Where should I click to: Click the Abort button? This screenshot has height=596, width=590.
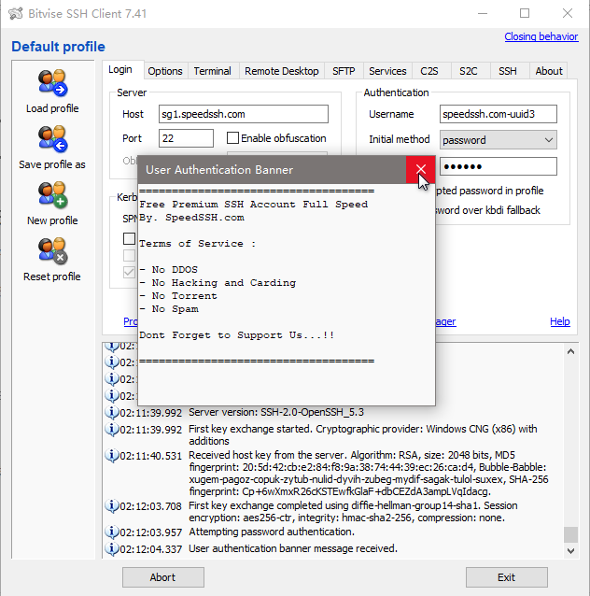(x=163, y=577)
